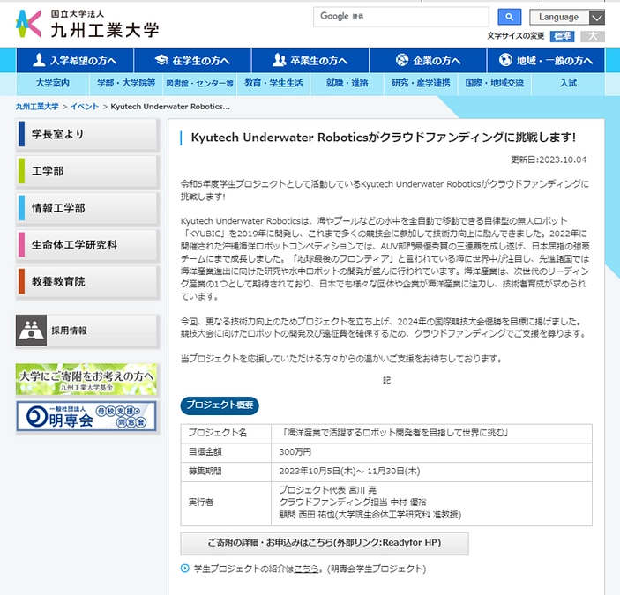
Task: Open the 大学にご寄附をお考えの方へ banner
Action: click(86, 379)
